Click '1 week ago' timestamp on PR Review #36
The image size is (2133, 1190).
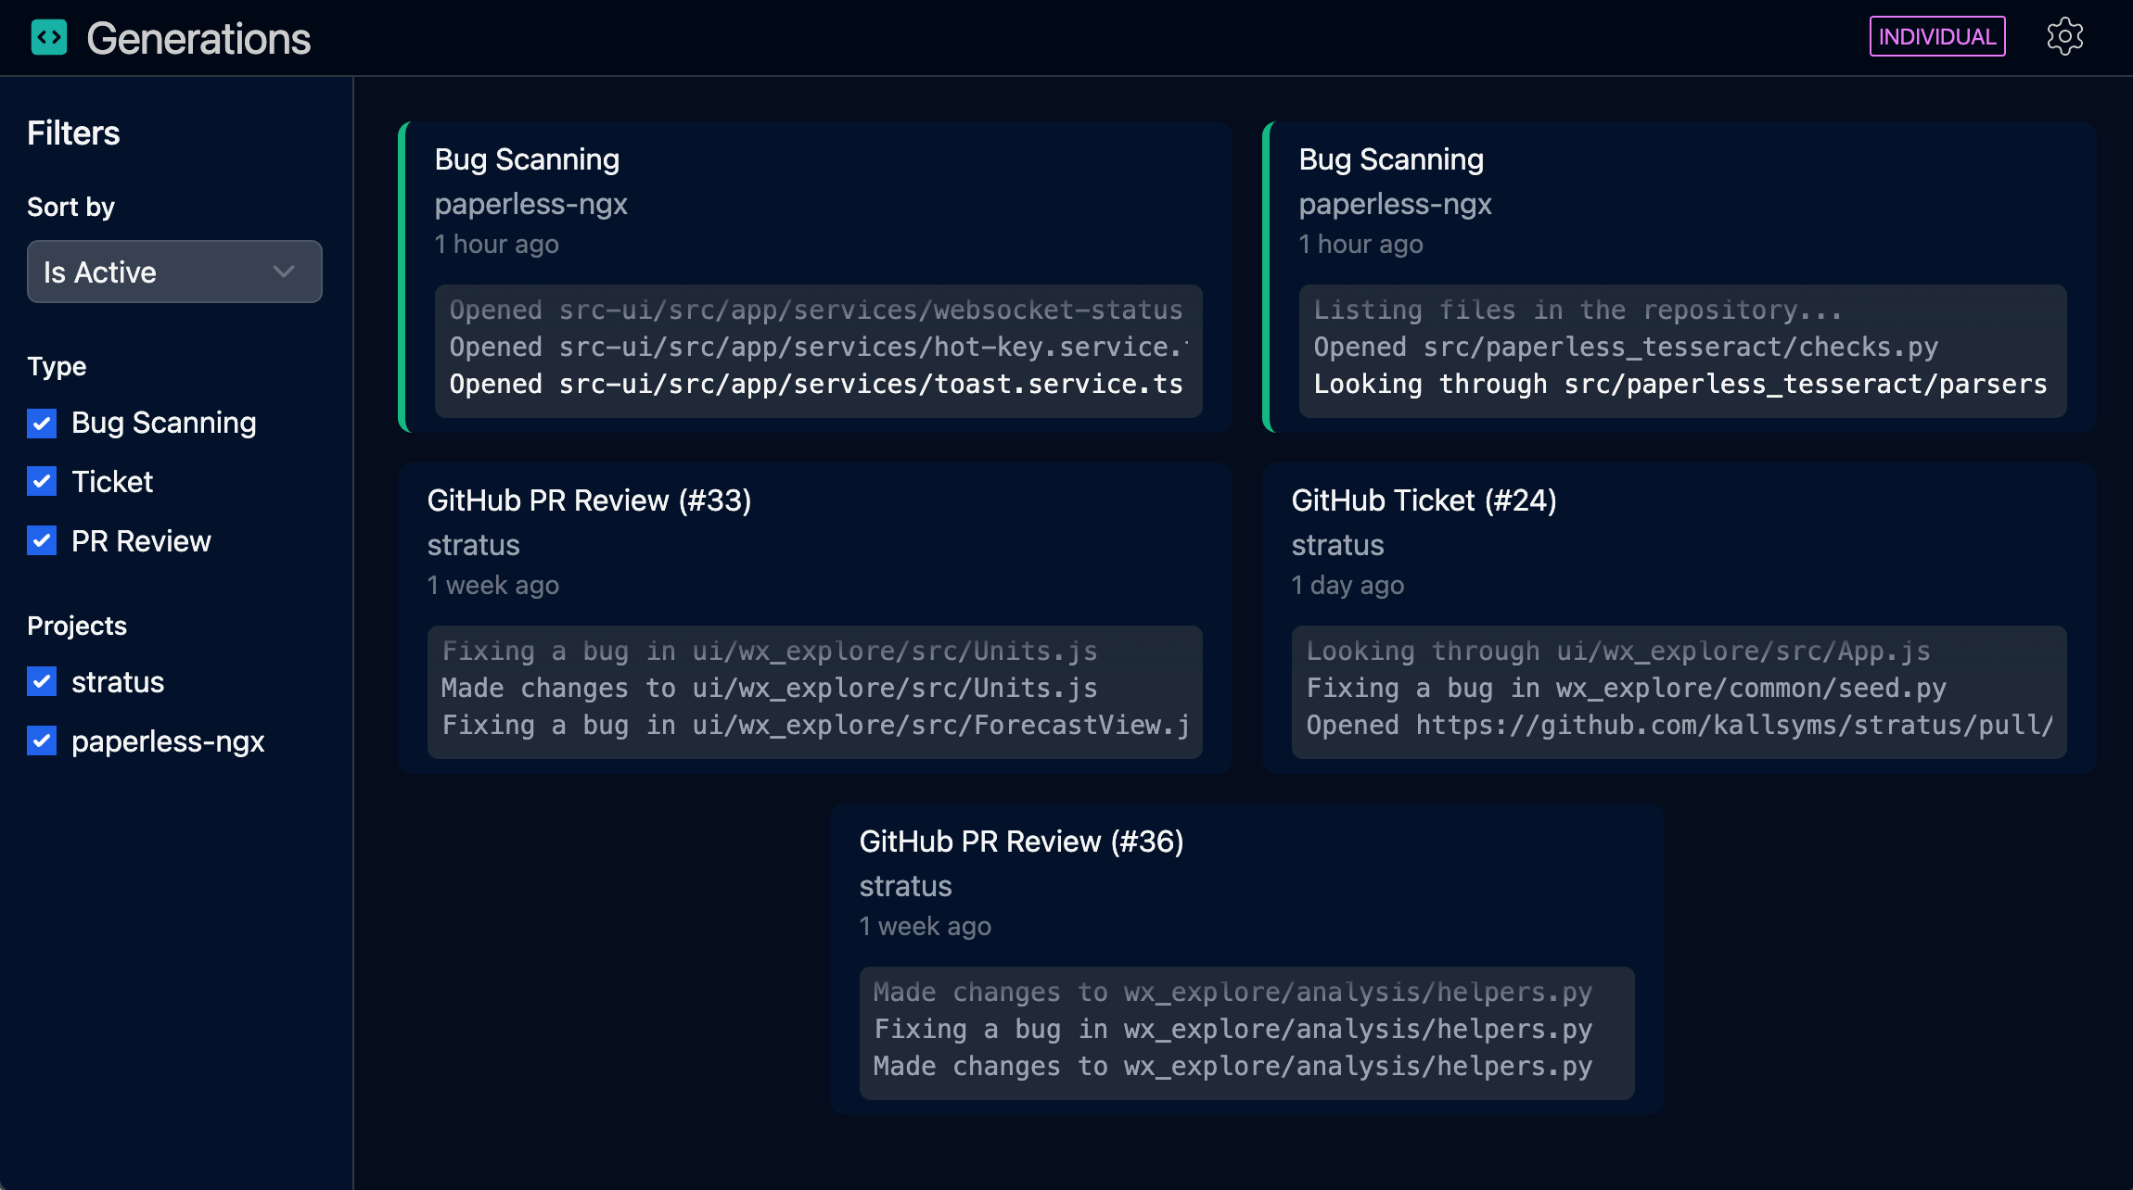coord(926,926)
